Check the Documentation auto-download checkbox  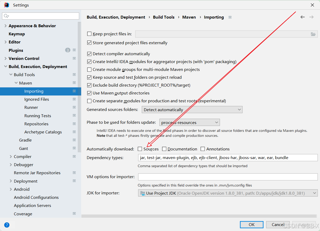coord(164,149)
